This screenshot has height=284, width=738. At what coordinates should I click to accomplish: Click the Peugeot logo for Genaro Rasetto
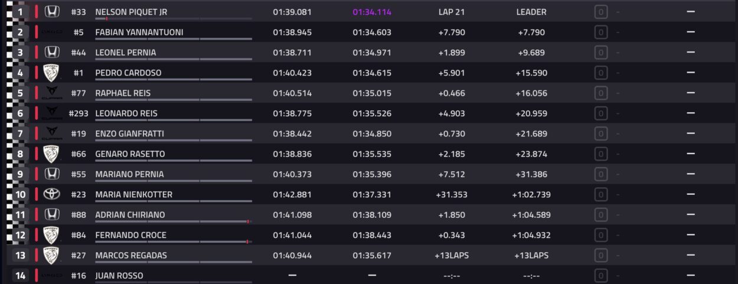[52, 154]
